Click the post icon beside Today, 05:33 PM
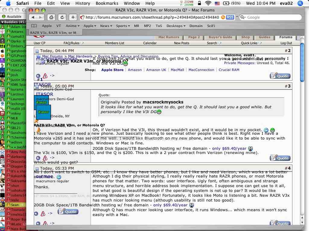The height and width of the screenshot is (231, 309). click(x=37, y=168)
